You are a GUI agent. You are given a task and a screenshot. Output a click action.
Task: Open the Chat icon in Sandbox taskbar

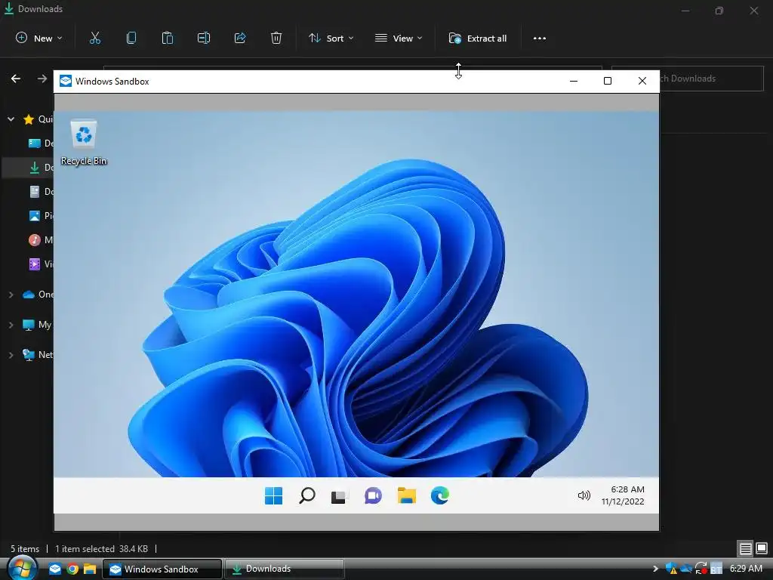(x=373, y=495)
